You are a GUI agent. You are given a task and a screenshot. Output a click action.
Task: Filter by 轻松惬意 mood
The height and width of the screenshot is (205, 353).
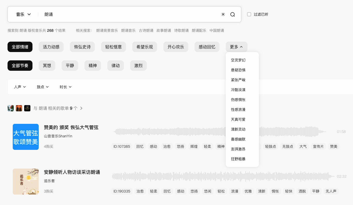click(x=114, y=47)
